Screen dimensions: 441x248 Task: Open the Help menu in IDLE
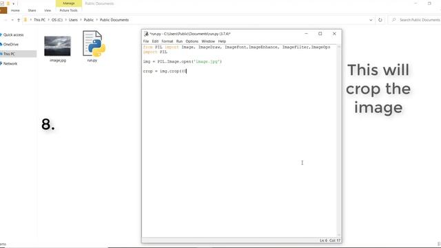222,41
